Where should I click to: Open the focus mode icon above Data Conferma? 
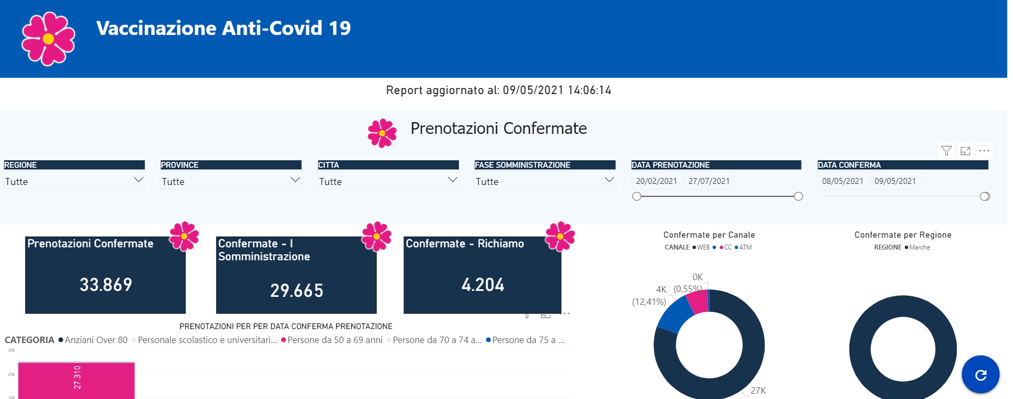click(965, 151)
